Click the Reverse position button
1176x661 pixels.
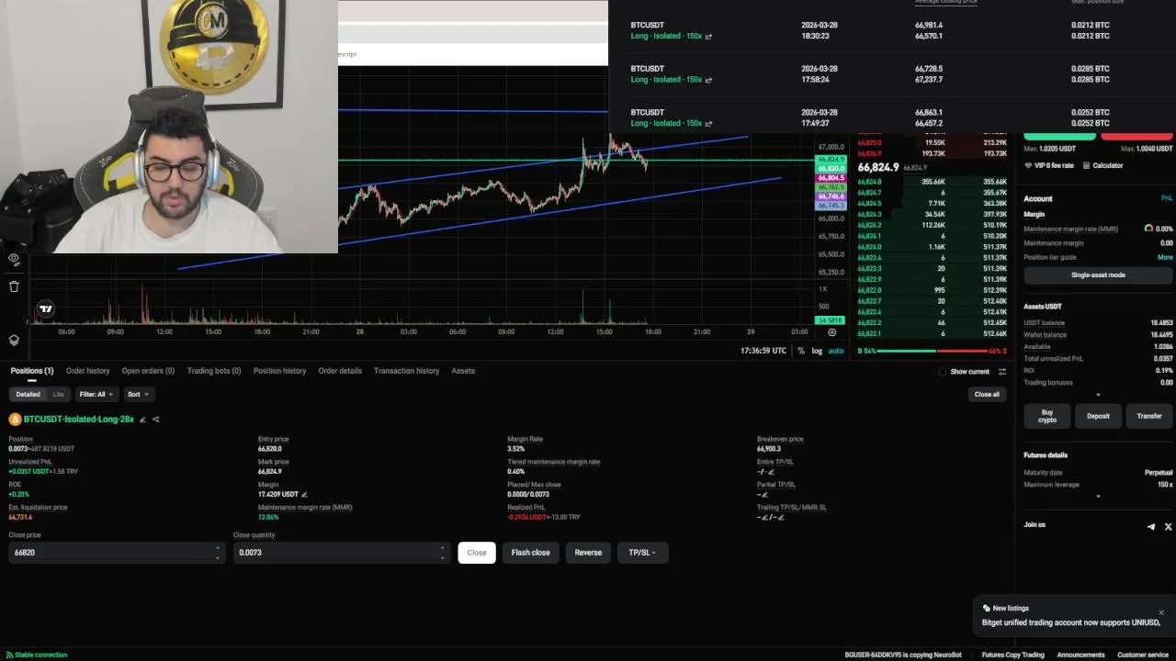click(x=588, y=553)
